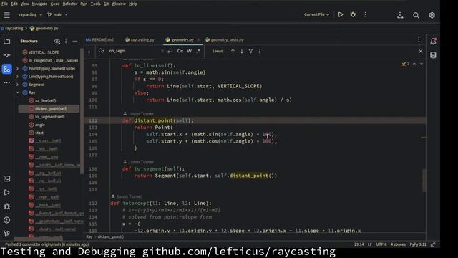Viewport: 458px width, 258px height.
Task: Go to previous search occurrence
Action: 233,51
